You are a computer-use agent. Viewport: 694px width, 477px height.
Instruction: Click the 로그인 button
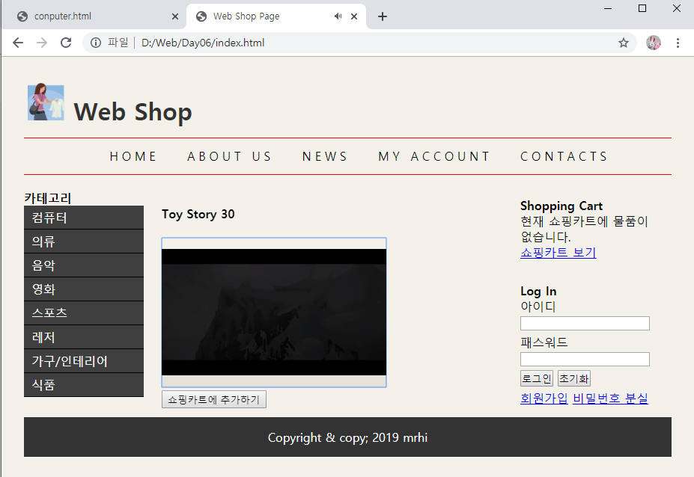[x=537, y=378]
